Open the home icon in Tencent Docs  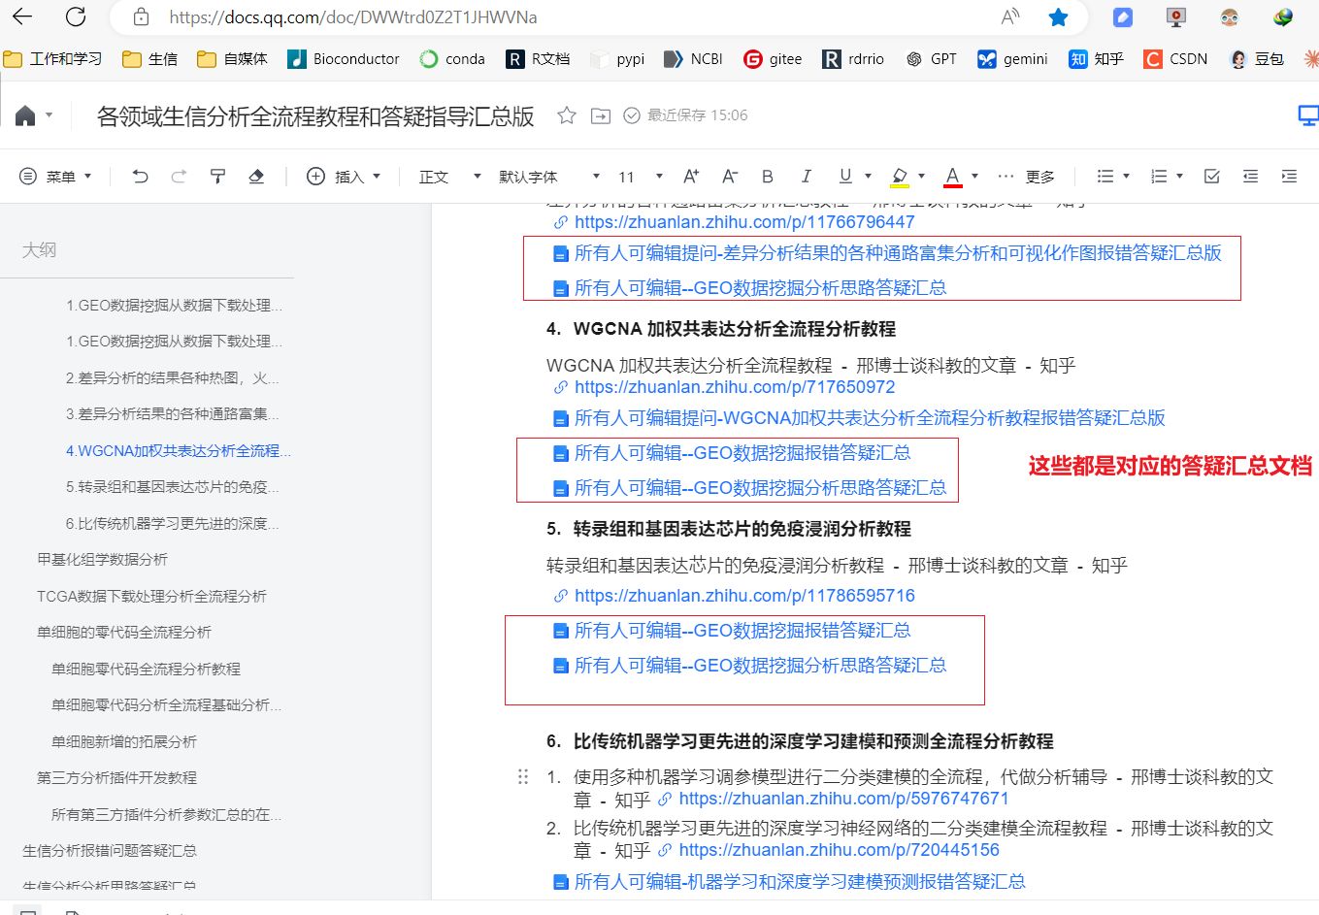[25, 115]
